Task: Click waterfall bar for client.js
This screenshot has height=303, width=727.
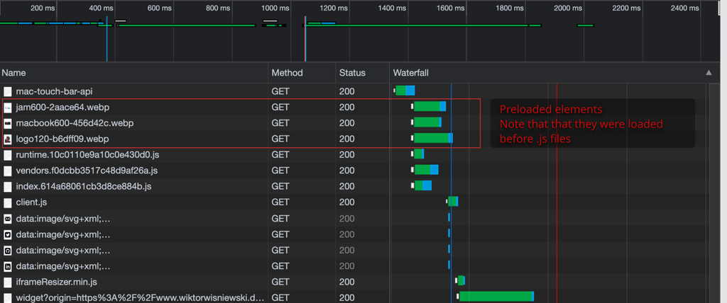Action: click(x=453, y=201)
